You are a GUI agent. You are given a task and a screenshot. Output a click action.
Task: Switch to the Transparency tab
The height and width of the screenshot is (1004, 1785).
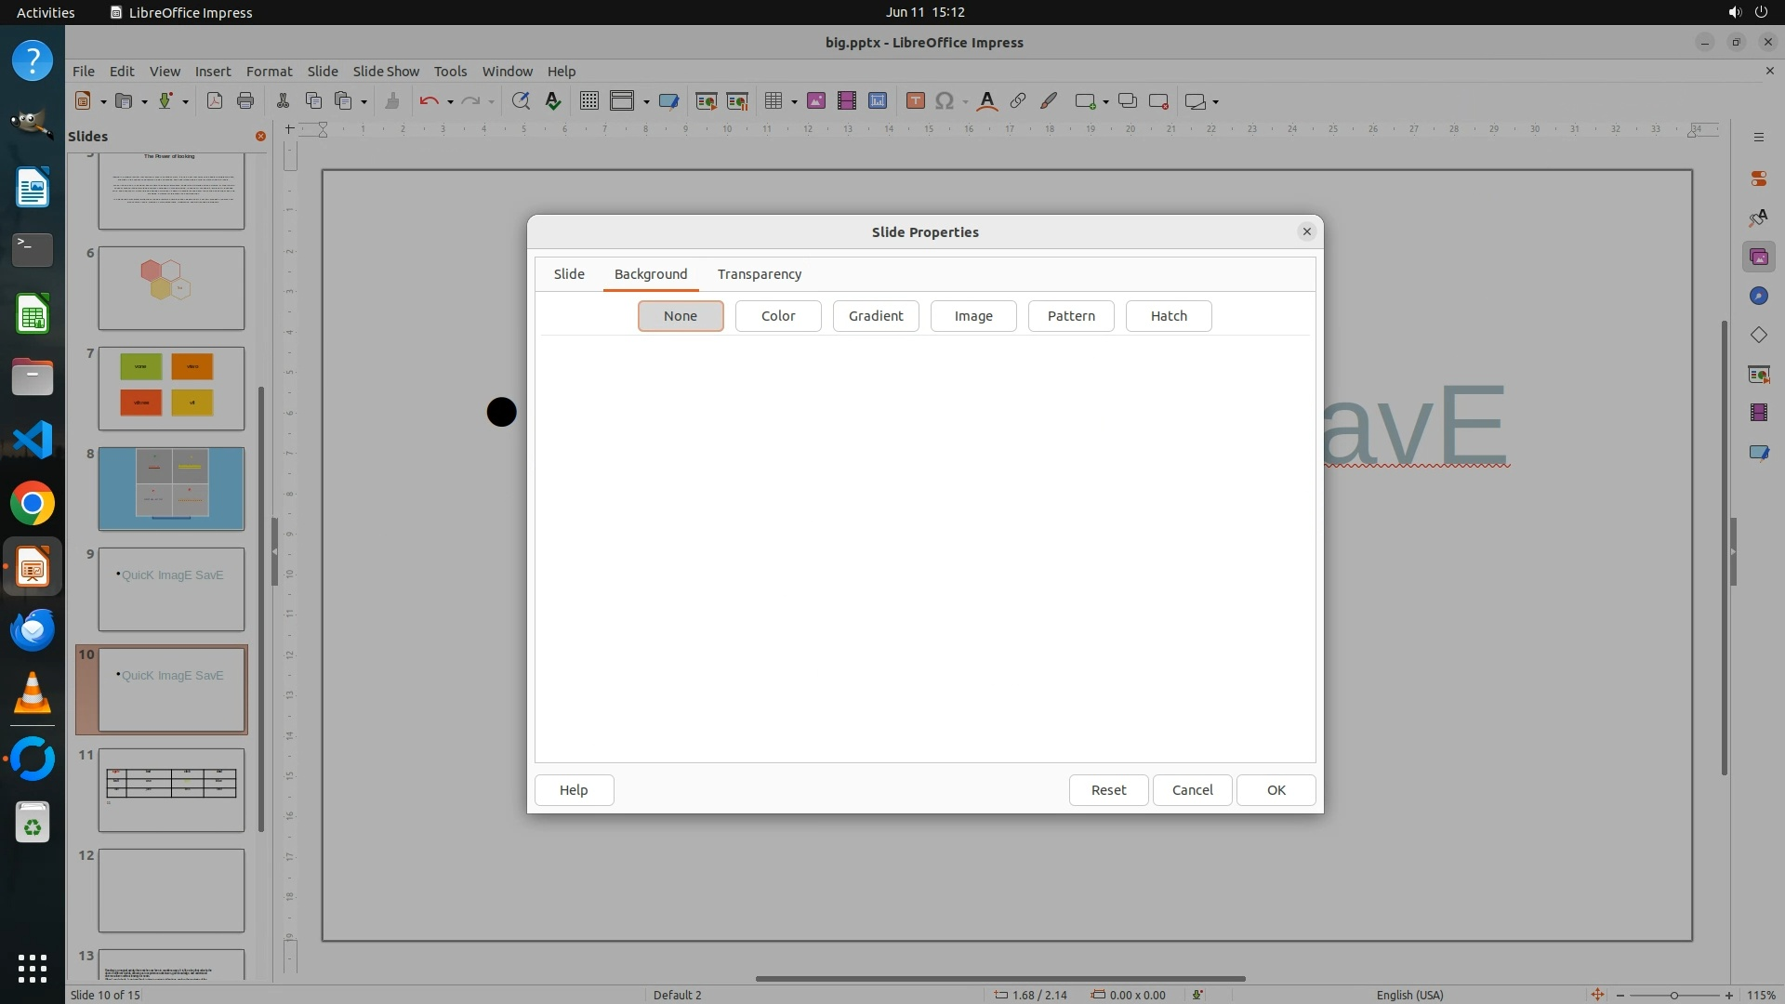pos(759,274)
